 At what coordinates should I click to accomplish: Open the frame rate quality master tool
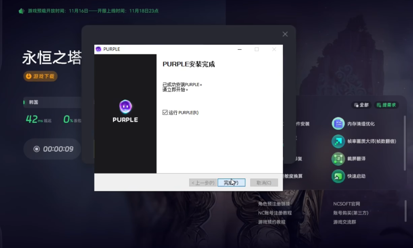(x=338, y=141)
